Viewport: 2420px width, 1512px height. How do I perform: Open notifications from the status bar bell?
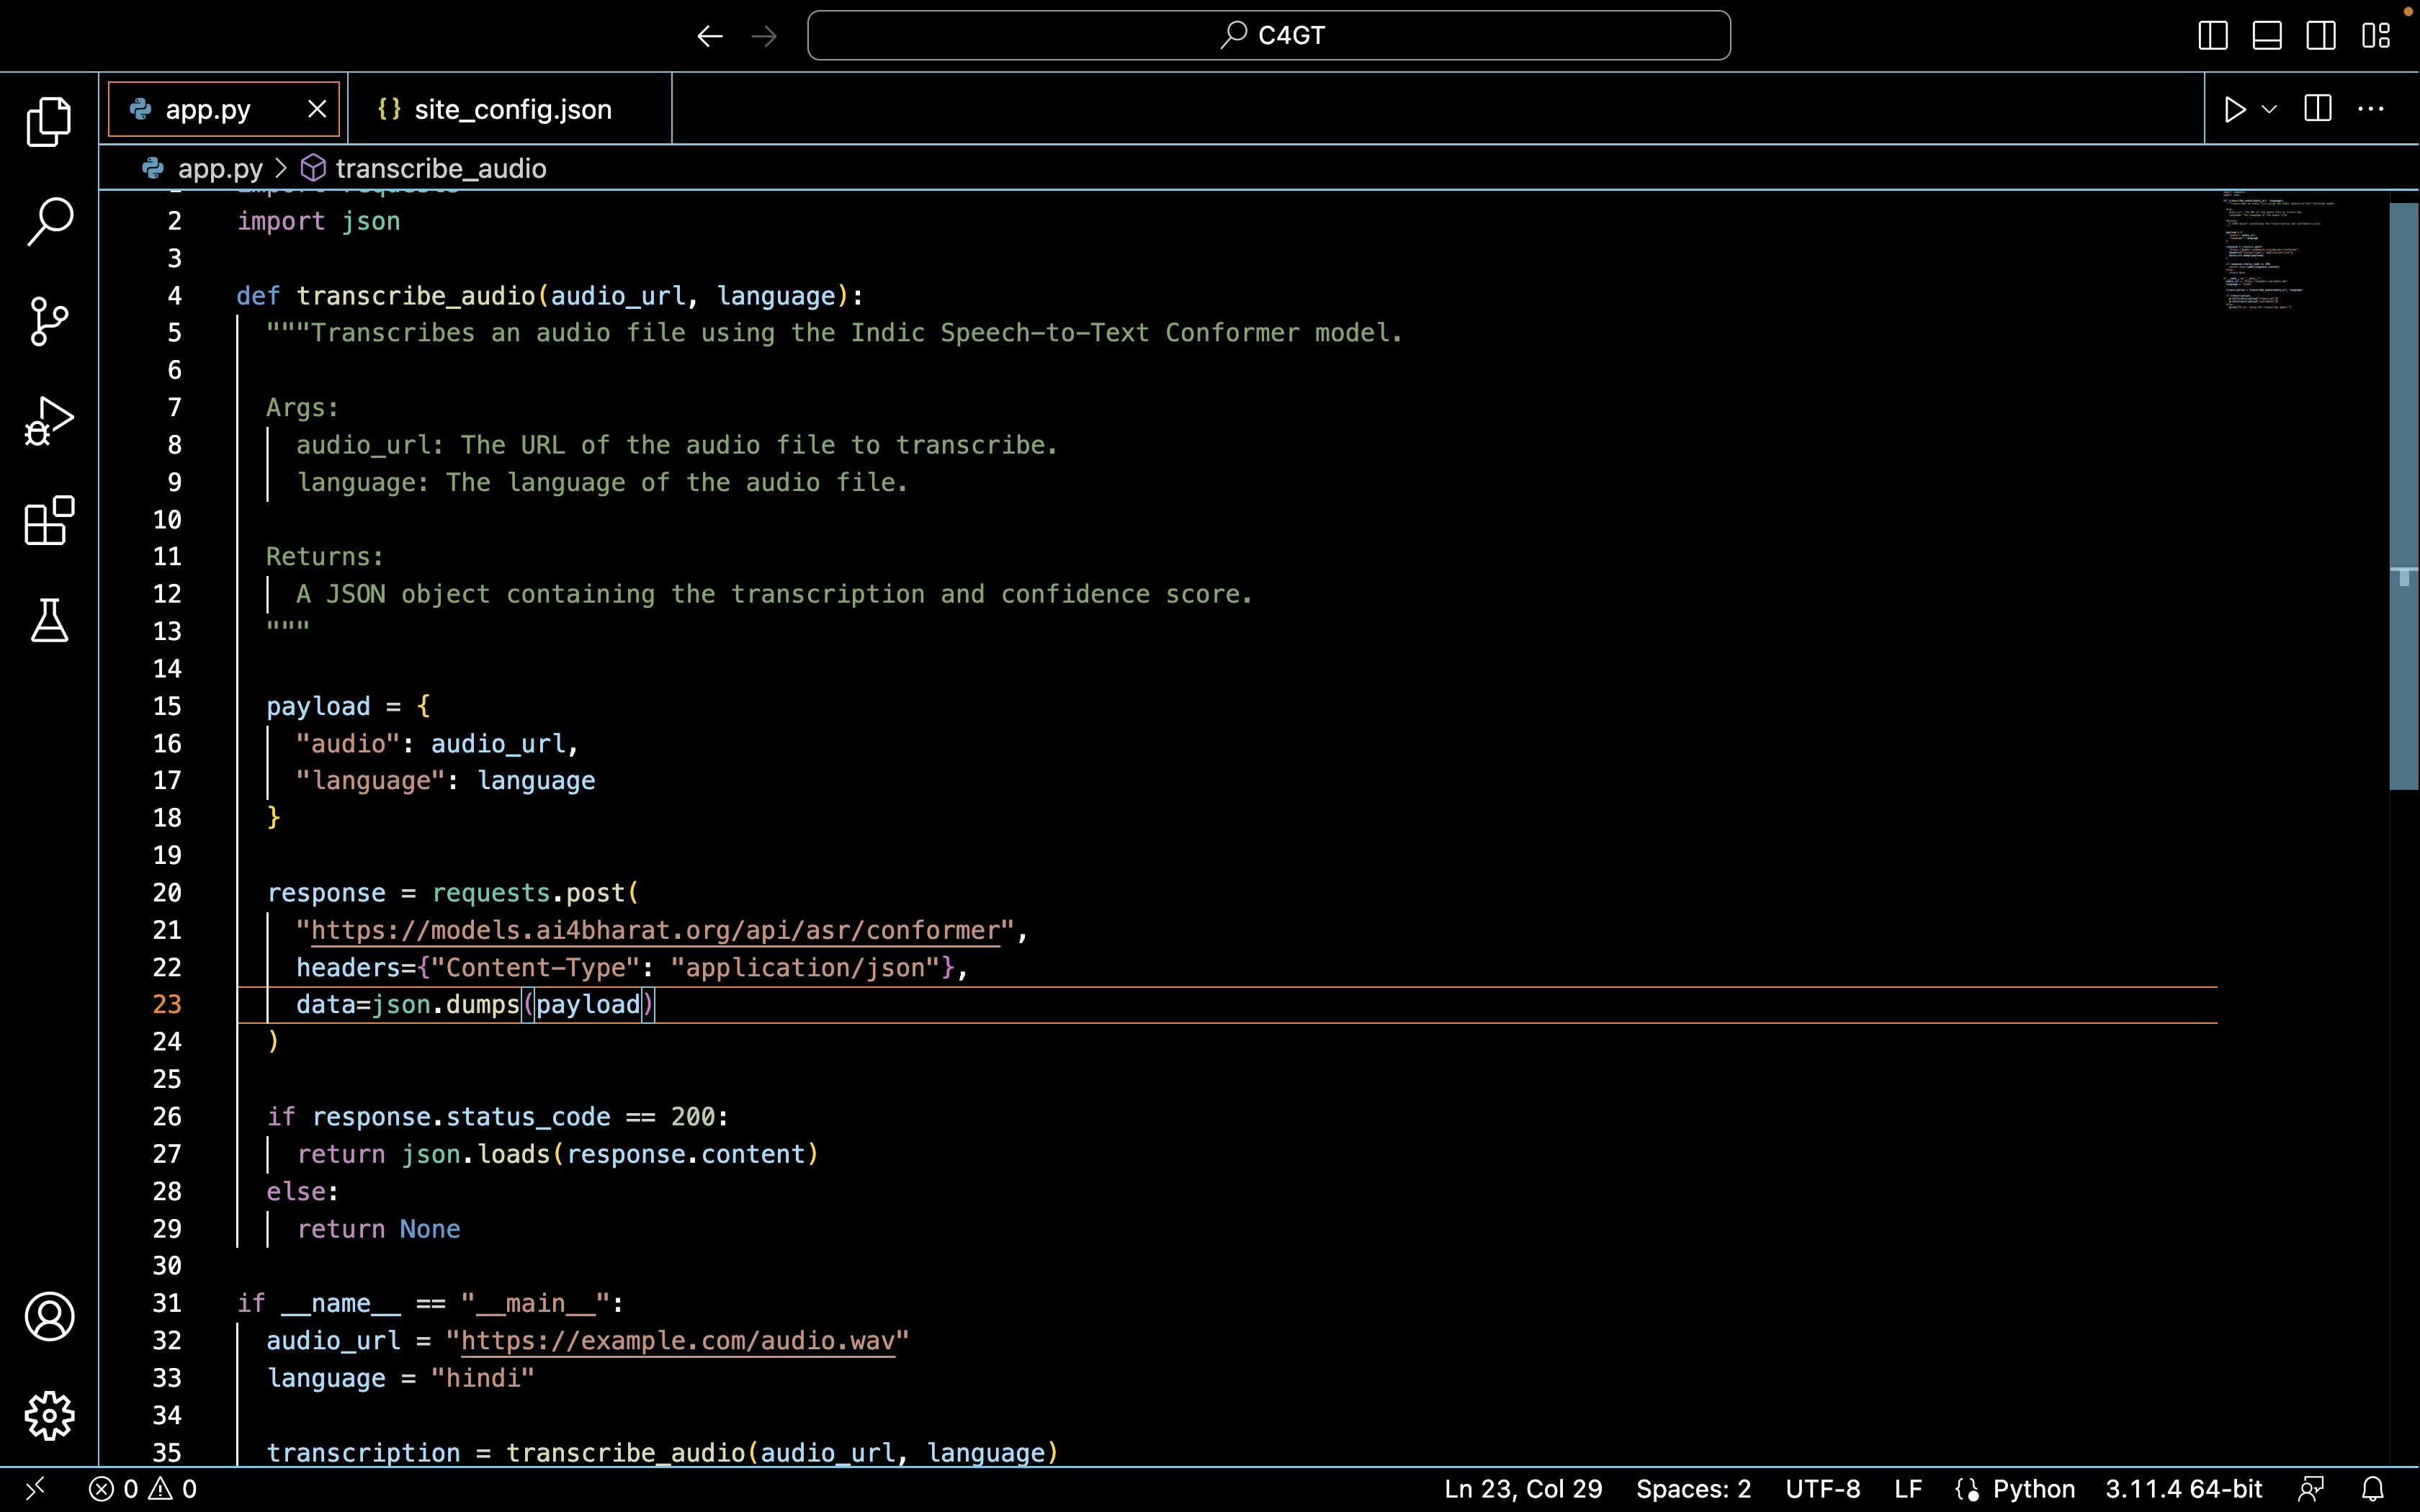(2374, 1488)
